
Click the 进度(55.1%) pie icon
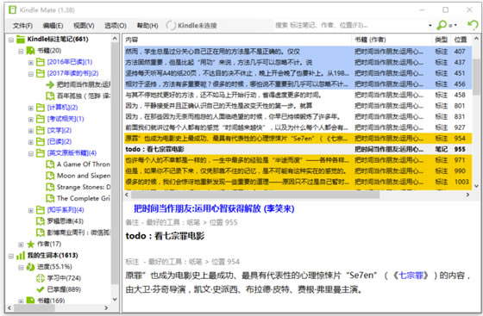click(x=30, y=267)
